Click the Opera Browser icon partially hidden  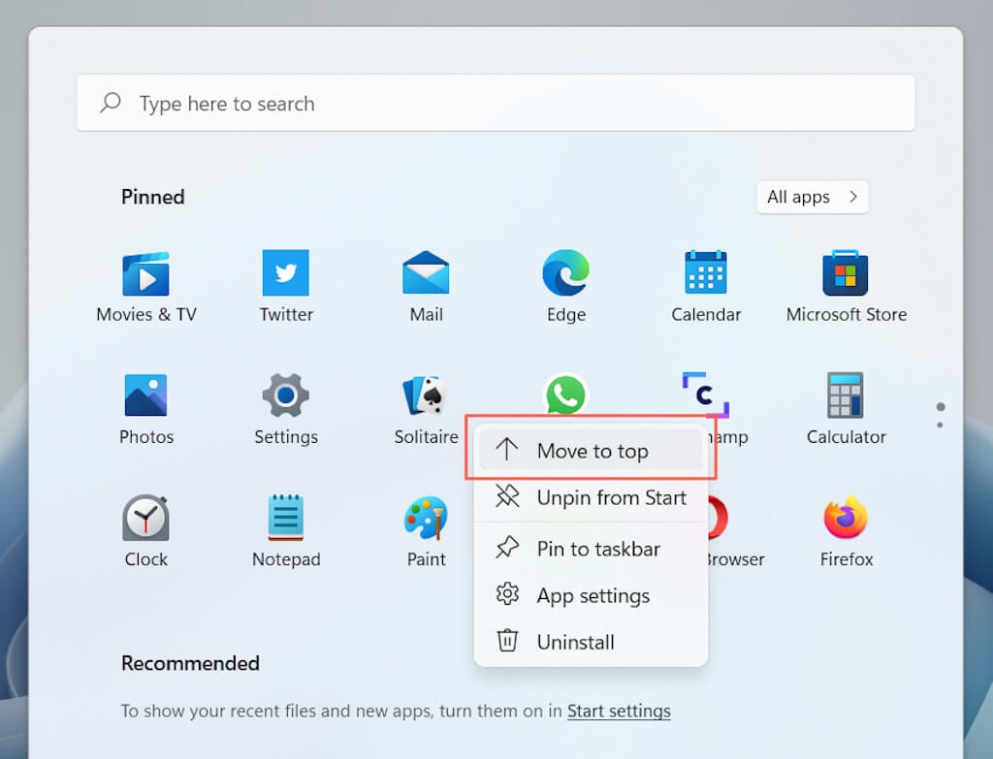pyautogui.click(x=719, y=518)
